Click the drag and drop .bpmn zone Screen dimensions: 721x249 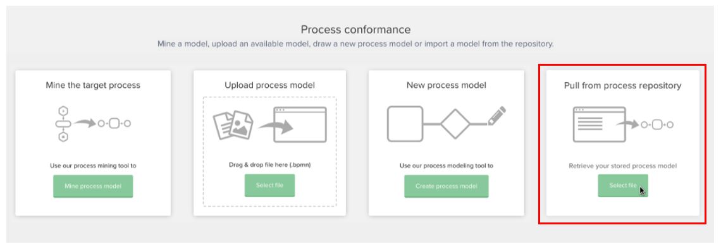[270, 152]
